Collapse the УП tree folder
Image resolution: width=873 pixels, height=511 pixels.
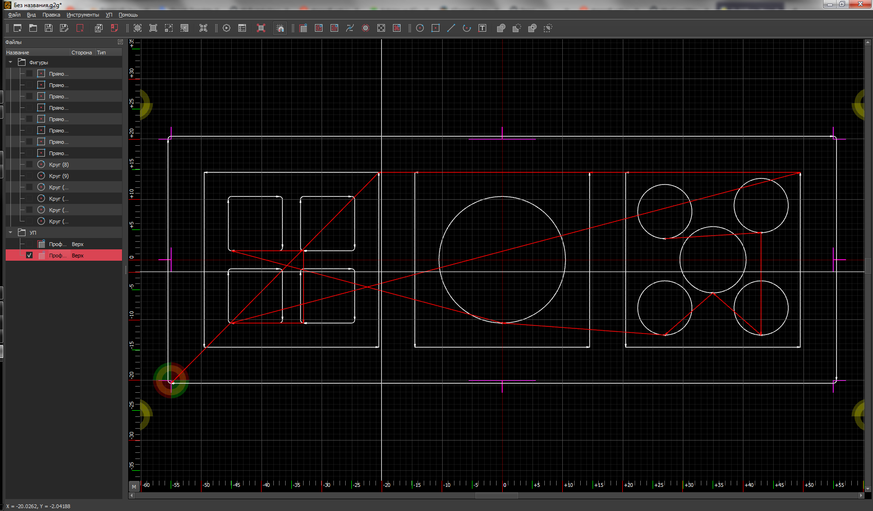pos(10,232)
